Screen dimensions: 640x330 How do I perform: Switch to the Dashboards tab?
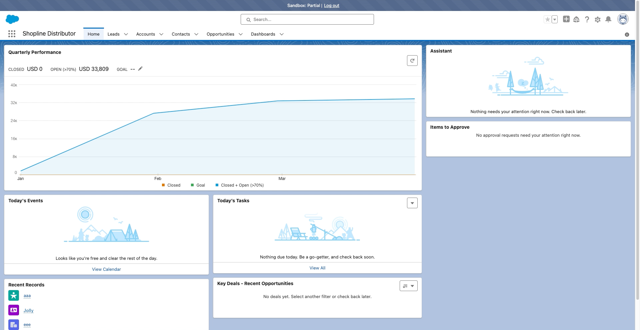(x=263, y=34)
